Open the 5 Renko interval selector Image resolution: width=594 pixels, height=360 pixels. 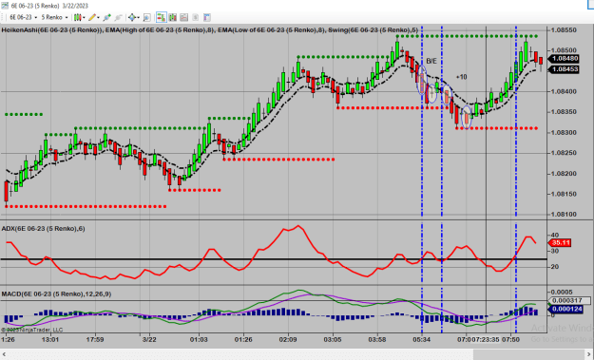click(x=54, y=17)
